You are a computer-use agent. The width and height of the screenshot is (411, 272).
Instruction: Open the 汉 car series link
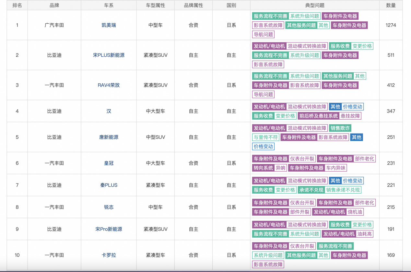(108, 111)
